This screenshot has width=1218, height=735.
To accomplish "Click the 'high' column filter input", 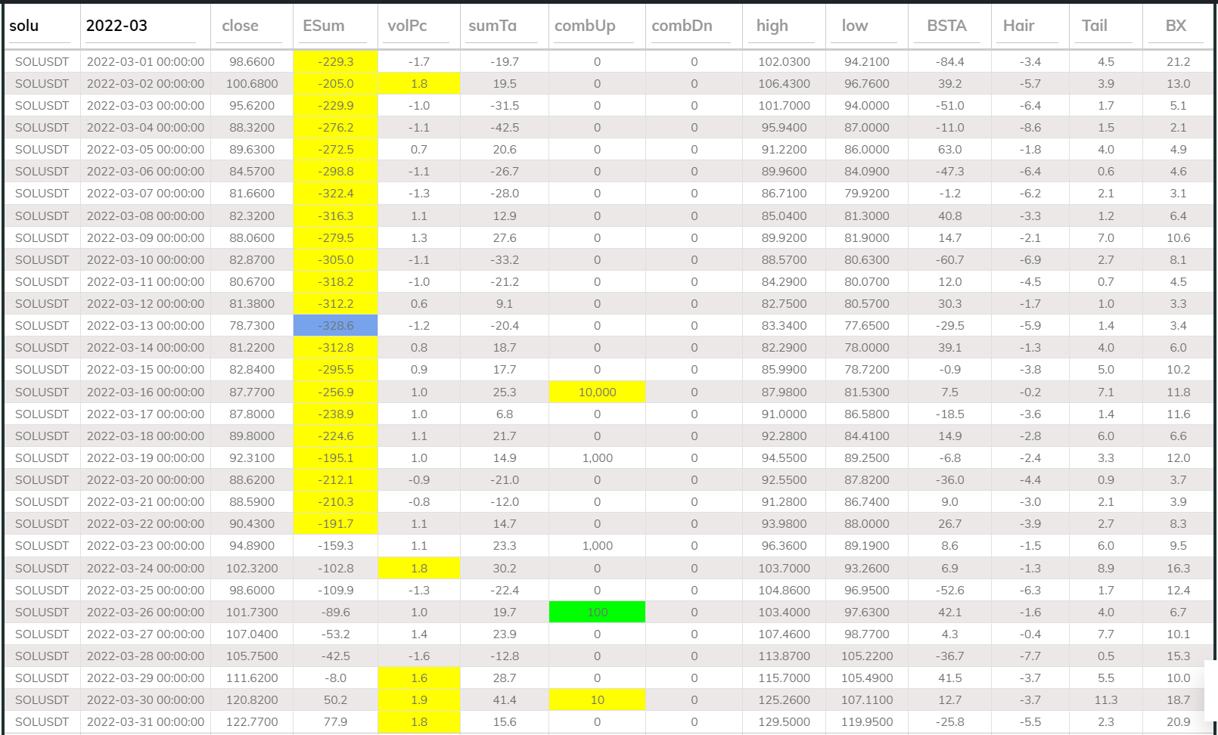I will 783,26.
